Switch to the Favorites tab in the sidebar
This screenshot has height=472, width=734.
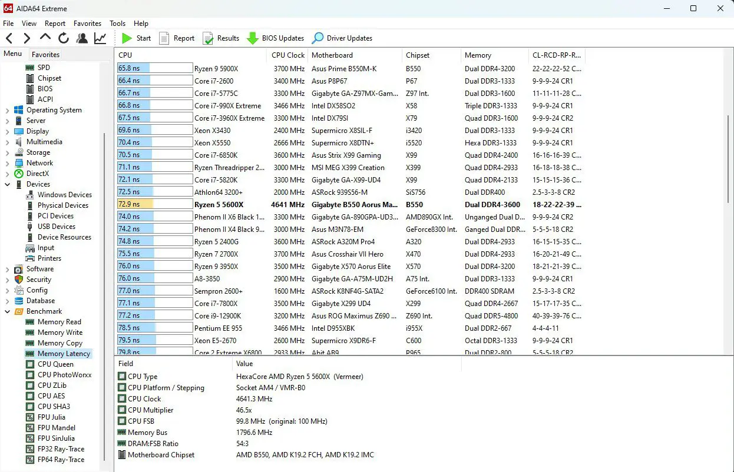tap(45, 54)
